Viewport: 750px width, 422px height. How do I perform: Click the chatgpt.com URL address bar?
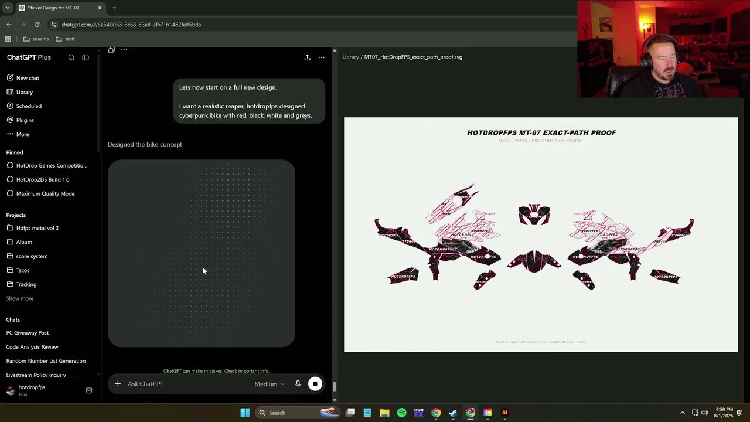(131, 25)
